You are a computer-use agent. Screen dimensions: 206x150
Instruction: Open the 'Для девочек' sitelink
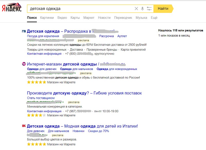coord(36,131)
